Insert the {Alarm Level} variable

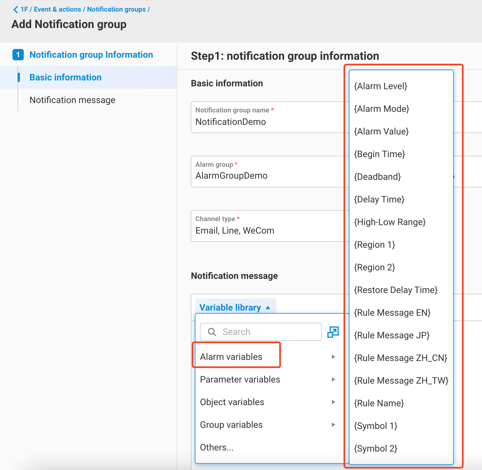(381, 86)
